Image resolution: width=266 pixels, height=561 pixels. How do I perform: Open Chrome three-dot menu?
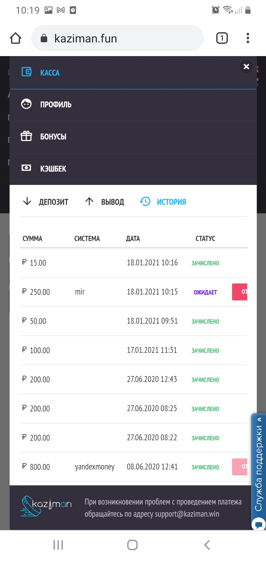[x=248, y=38]
